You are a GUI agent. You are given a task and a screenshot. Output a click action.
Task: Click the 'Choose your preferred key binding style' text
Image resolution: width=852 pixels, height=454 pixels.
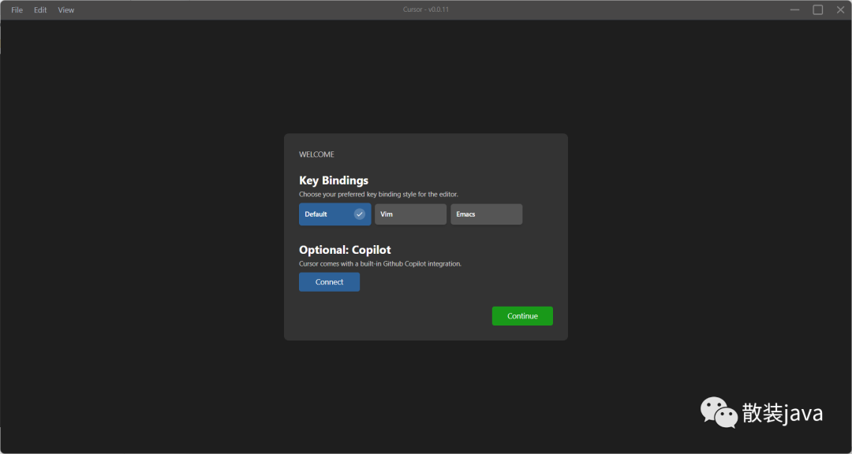[x=379, y=194]
